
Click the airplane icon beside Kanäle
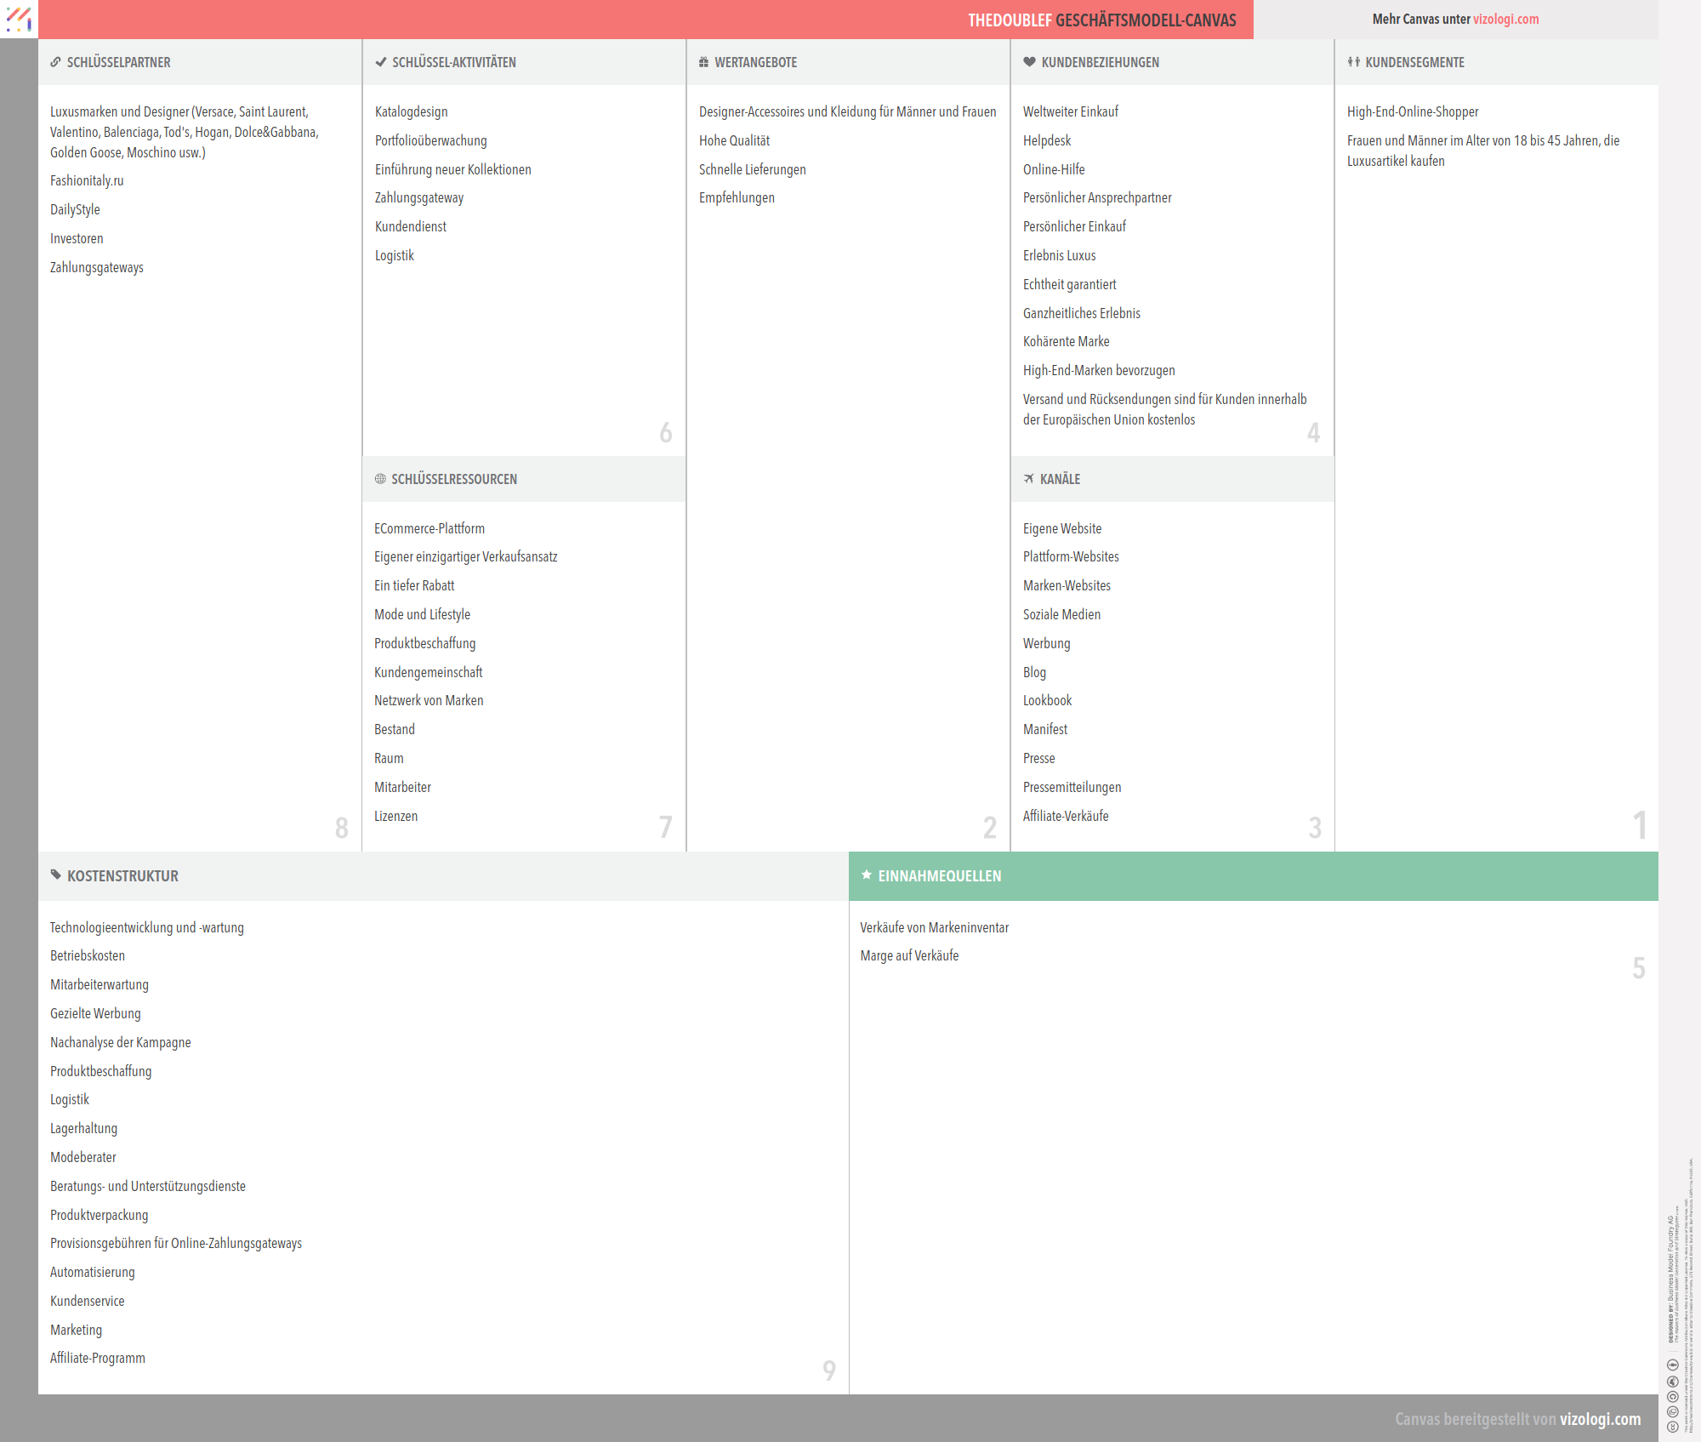coord(1028,479)
